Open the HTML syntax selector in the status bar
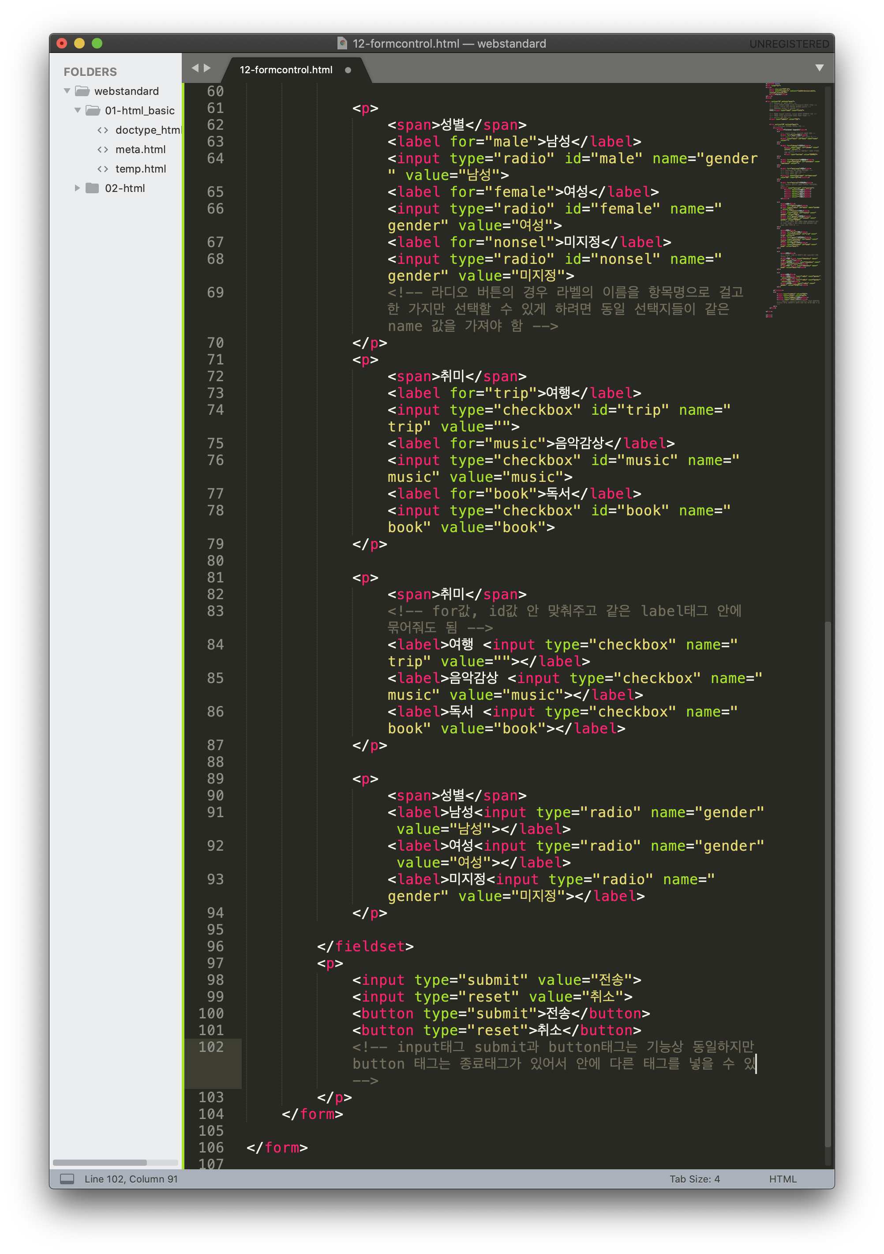Screen dimensions: 884x1254 pyautogui.click(x=783, y=1179)
